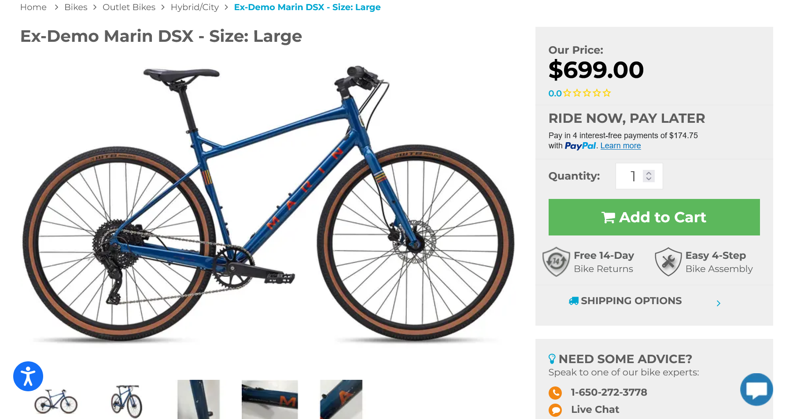Decrease quantity with the stepper down arrow
Image resolution: width=793 pixels, height=419 pixels.
649,179
